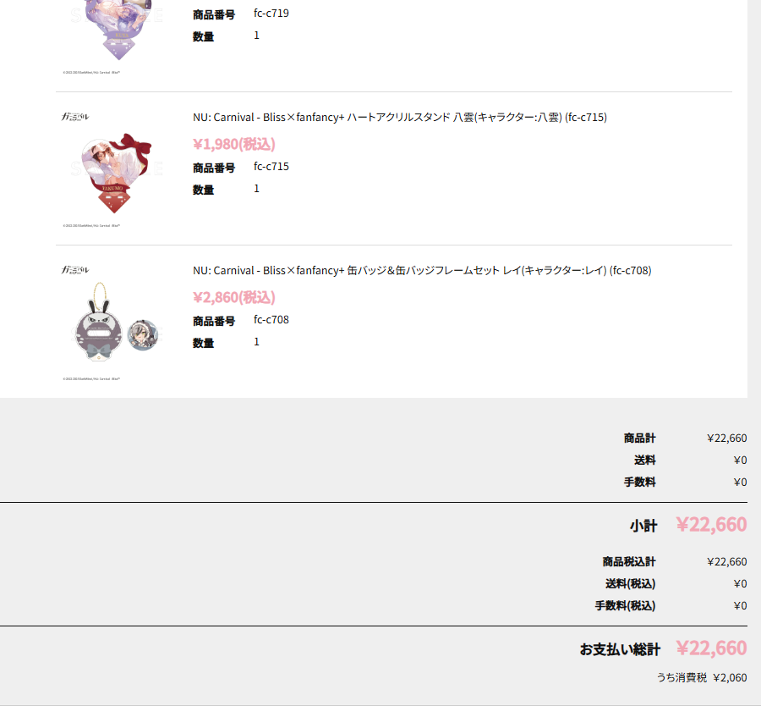
Task: Open the fc-c708 Rei badge set title
Action: pyautogui.click(x=422, y=270)
